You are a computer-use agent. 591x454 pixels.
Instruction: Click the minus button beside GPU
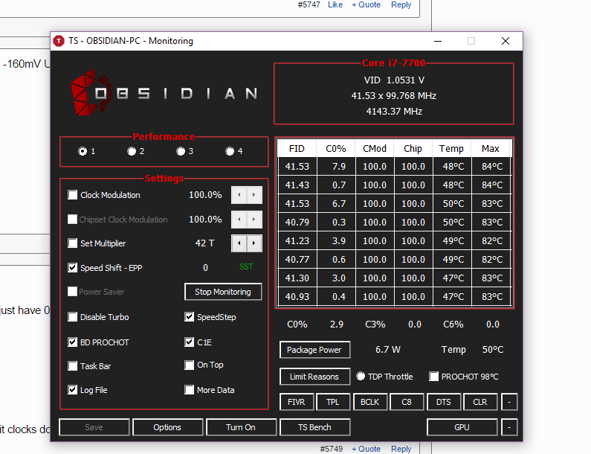509,427
